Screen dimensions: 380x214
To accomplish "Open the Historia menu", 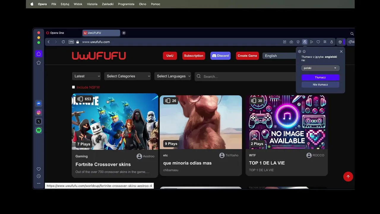I will coord(92,4).
